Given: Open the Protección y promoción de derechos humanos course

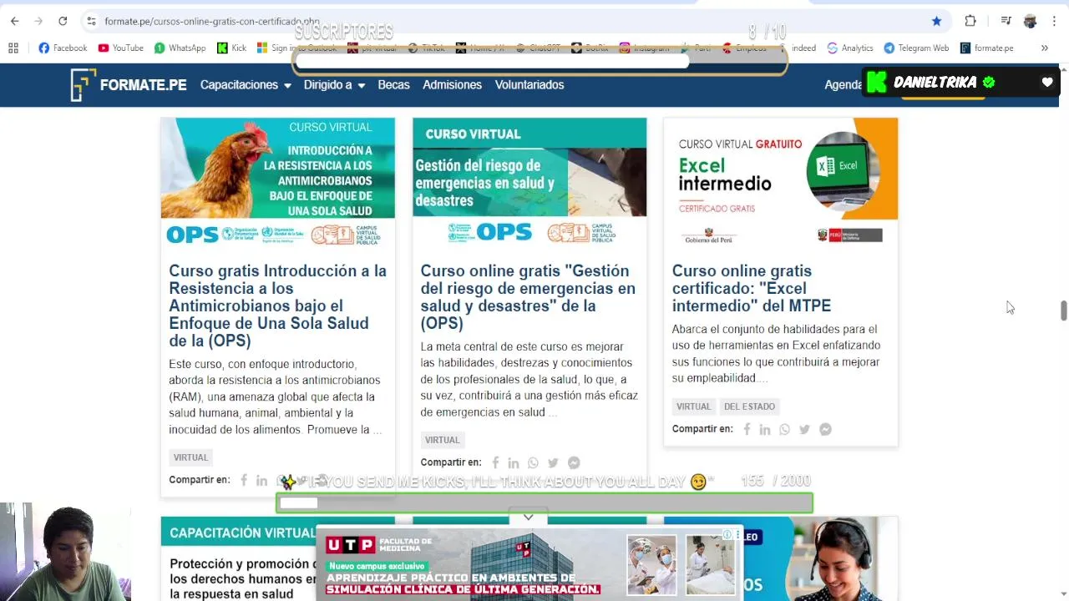Looking at the screenshot, I should click(x=242, y=578).
